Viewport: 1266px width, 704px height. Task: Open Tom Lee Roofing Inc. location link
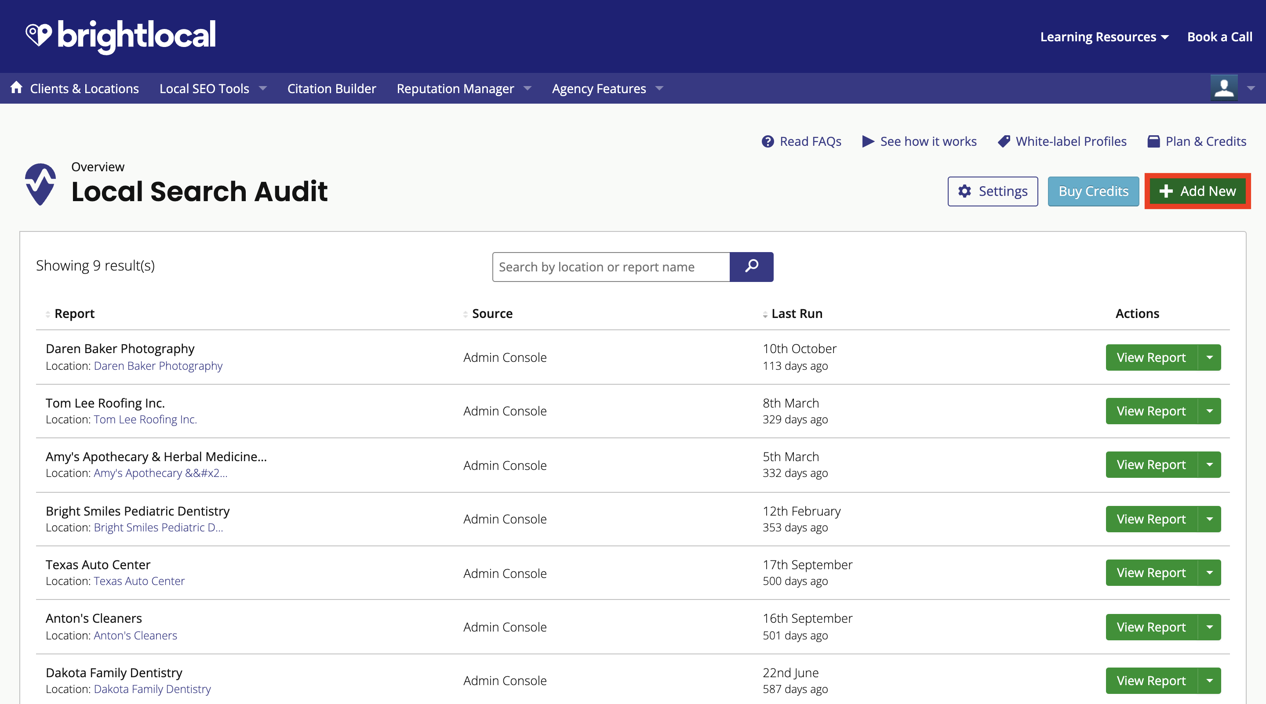click(146, 419)
